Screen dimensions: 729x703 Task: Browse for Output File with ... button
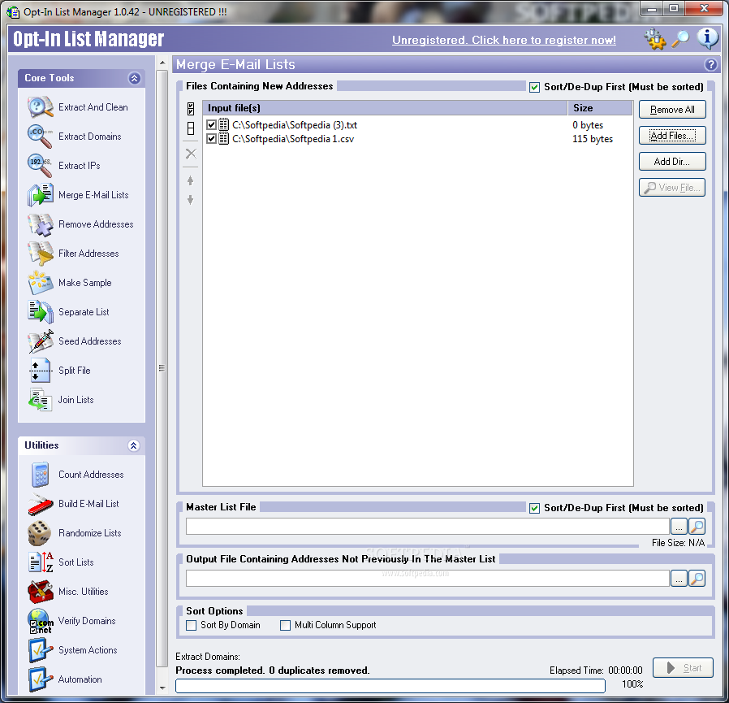pyautogui.click(x=679, y=579)
